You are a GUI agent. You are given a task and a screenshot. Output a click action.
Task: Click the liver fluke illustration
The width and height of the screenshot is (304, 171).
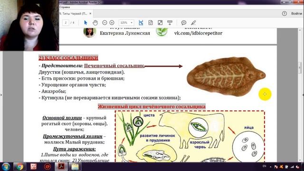pos(226,76)
